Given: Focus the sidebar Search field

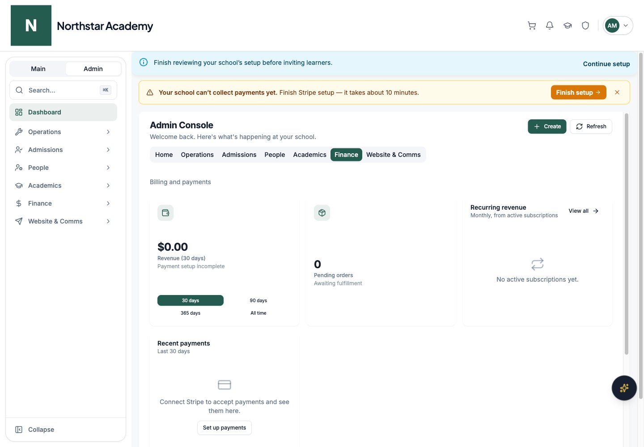Looking at the screenshot, I should coord(63,90).
